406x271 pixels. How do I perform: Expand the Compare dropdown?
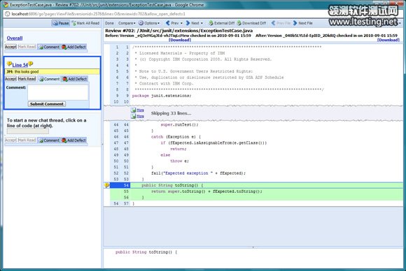coord(127,23)
